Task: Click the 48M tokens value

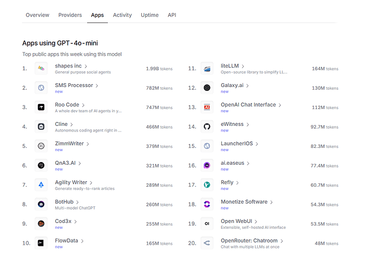Action: 327,244
